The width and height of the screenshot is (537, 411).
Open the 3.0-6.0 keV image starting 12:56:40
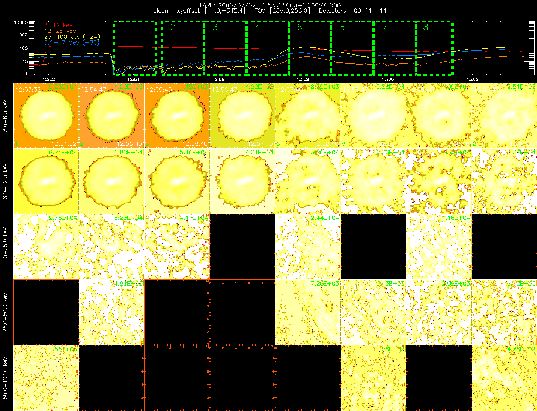242,115
